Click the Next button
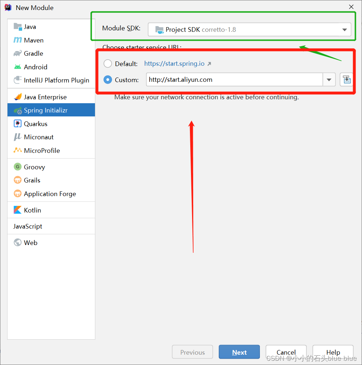Image resolution: width=362 pixels, height=365 pixels. coord(239,352)
